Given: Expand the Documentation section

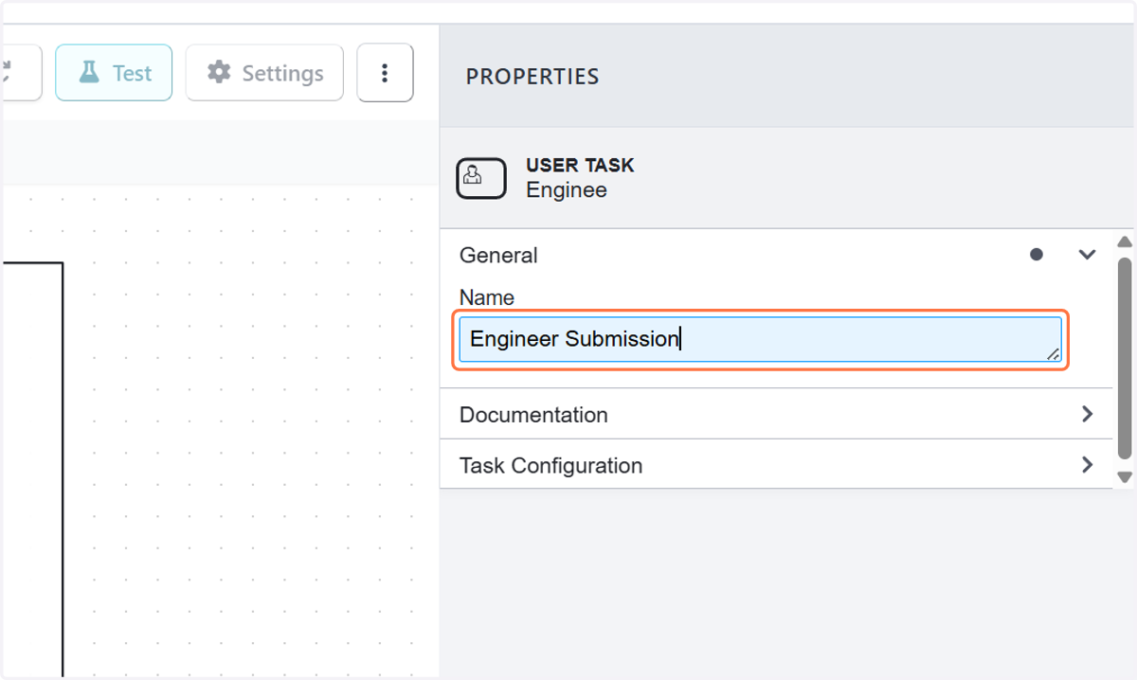Looking at the screenshot, I should (x=776, y=414).
